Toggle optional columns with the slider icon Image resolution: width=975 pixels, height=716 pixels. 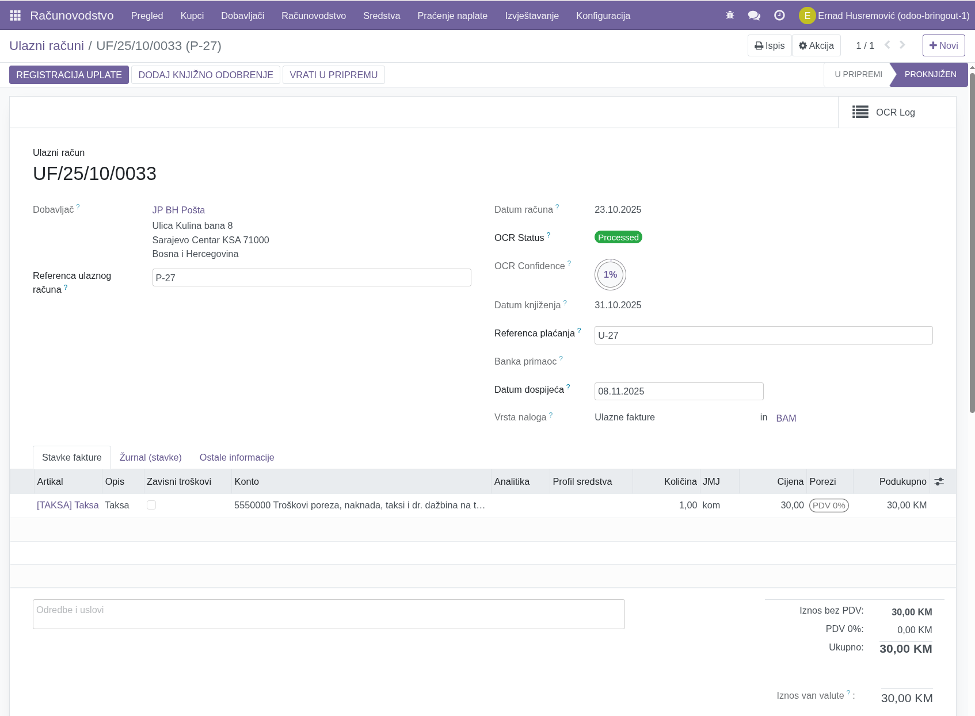point(939,481)
